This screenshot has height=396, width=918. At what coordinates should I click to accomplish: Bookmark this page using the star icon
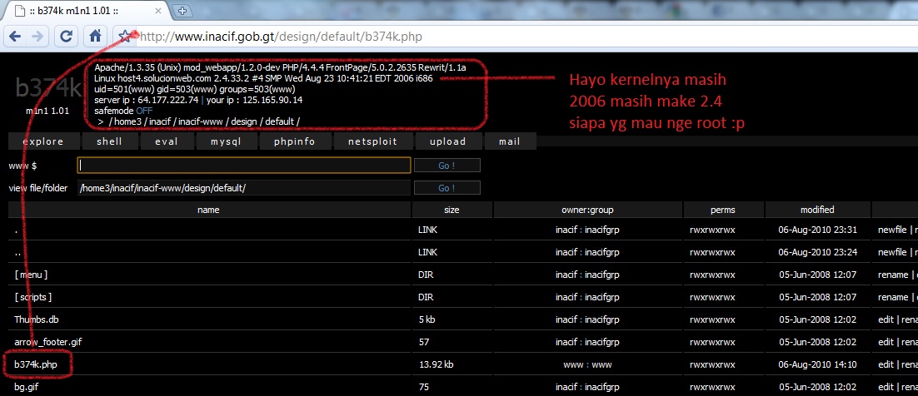124,37
